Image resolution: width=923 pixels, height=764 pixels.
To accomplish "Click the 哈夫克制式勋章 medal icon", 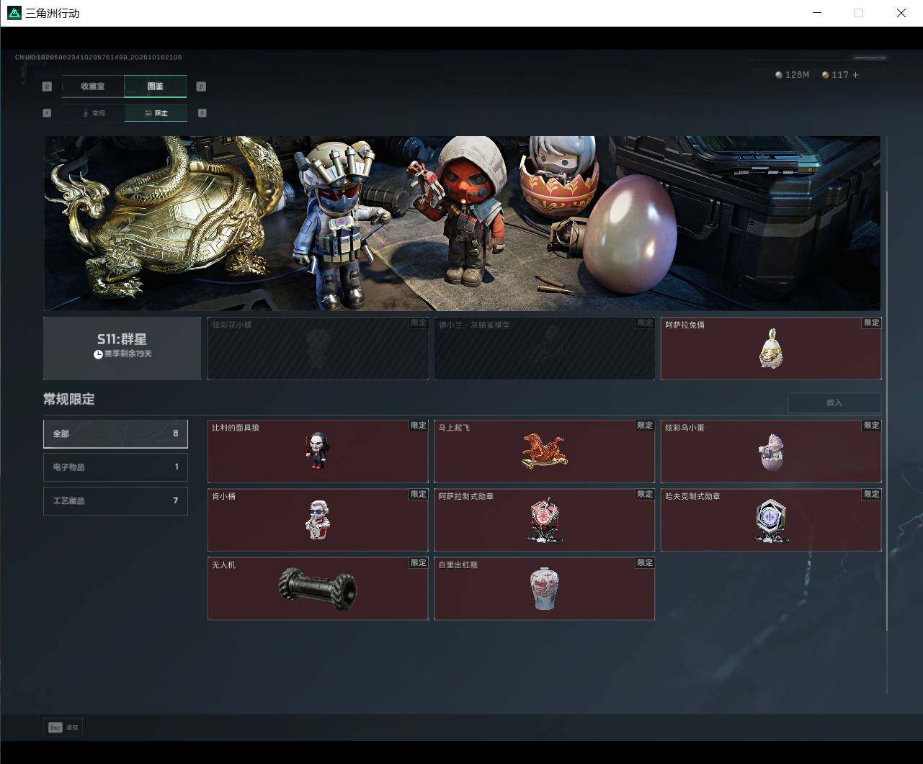I will click(x=770, y=520).
